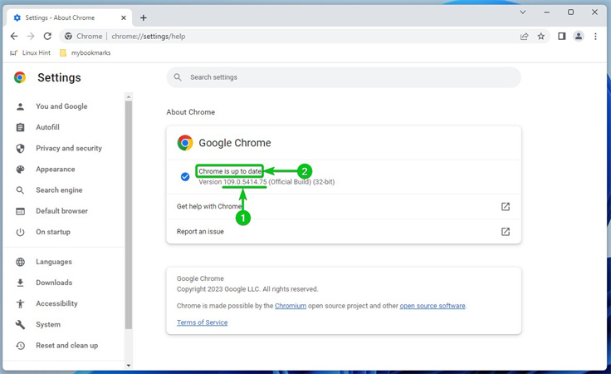Screen dimensions: 611x374
Task: Open the Terms of Service link
Action: point(203,322)
